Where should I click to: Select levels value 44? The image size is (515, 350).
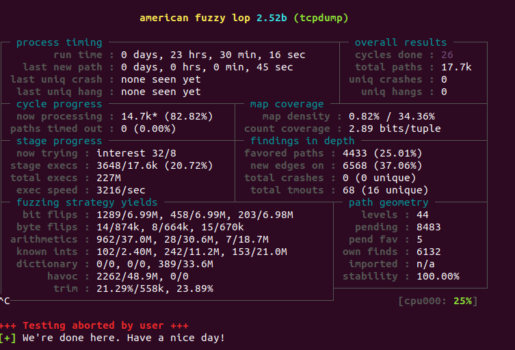coord(423,215)
